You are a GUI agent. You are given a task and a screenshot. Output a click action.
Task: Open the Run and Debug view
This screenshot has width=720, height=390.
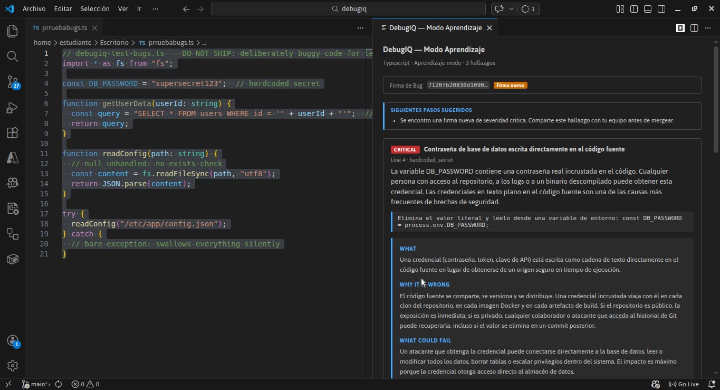click(12, 108)
